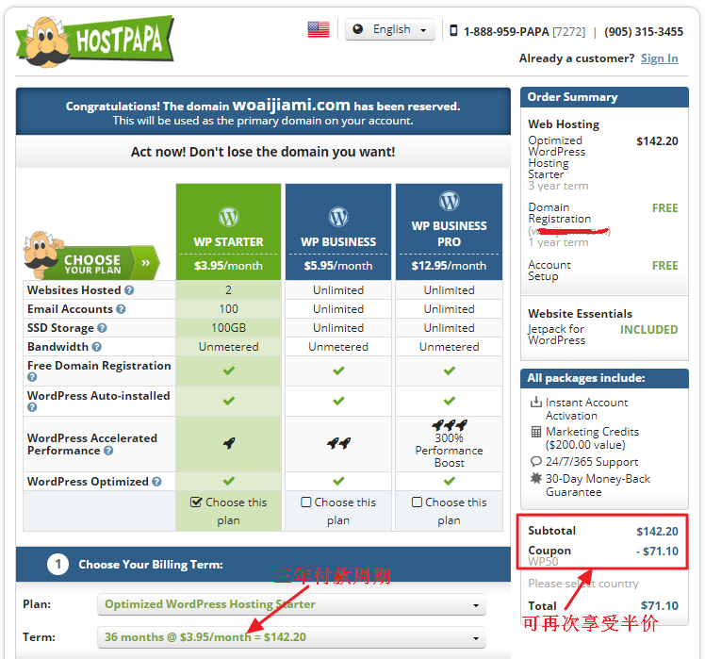
Task: Click double rocket icon in WP Business column
Action: click(338, 443)
